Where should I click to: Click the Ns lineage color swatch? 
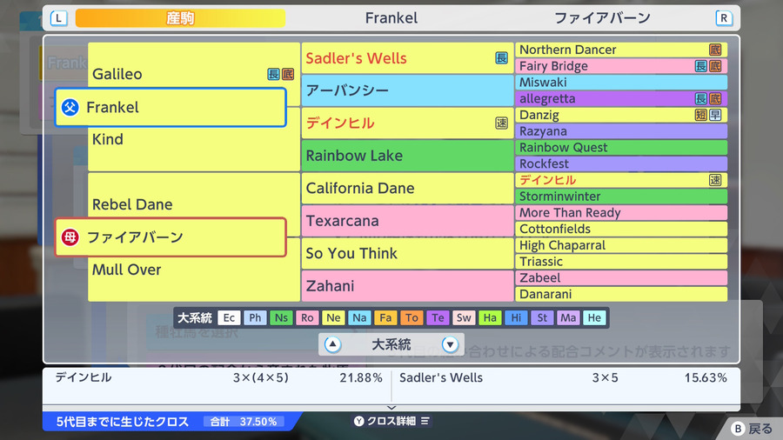(x=281, y=317)
